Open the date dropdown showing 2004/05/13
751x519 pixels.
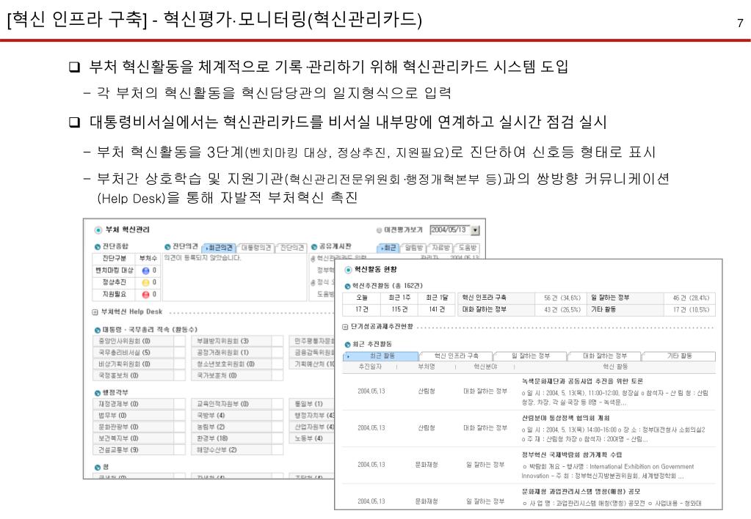[475, 230]
